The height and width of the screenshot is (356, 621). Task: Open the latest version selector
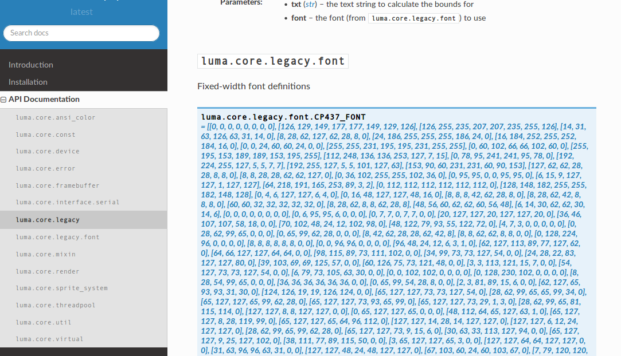pyautogui.click(x=81, y=11)
